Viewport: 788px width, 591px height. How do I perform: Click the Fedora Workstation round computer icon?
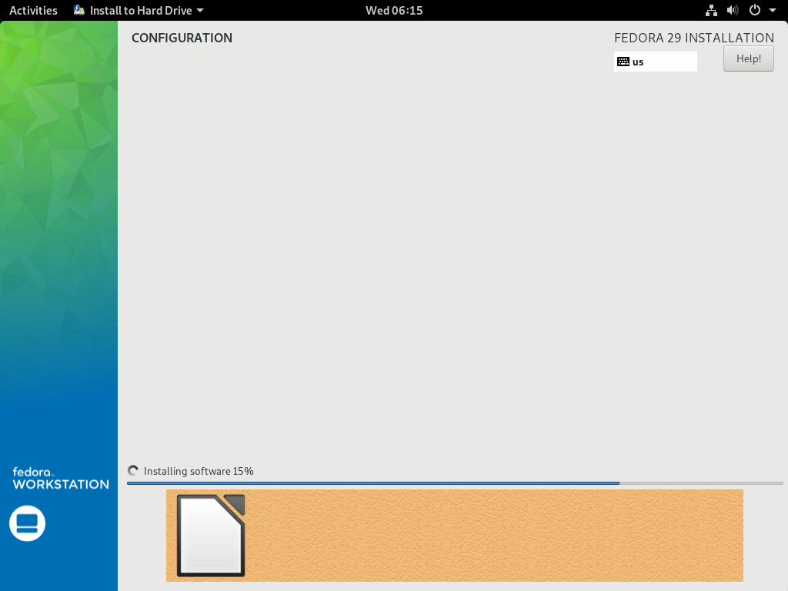(x=27, y=523)
